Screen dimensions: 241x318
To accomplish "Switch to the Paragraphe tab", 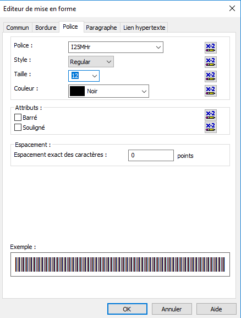I will point(101,28).
